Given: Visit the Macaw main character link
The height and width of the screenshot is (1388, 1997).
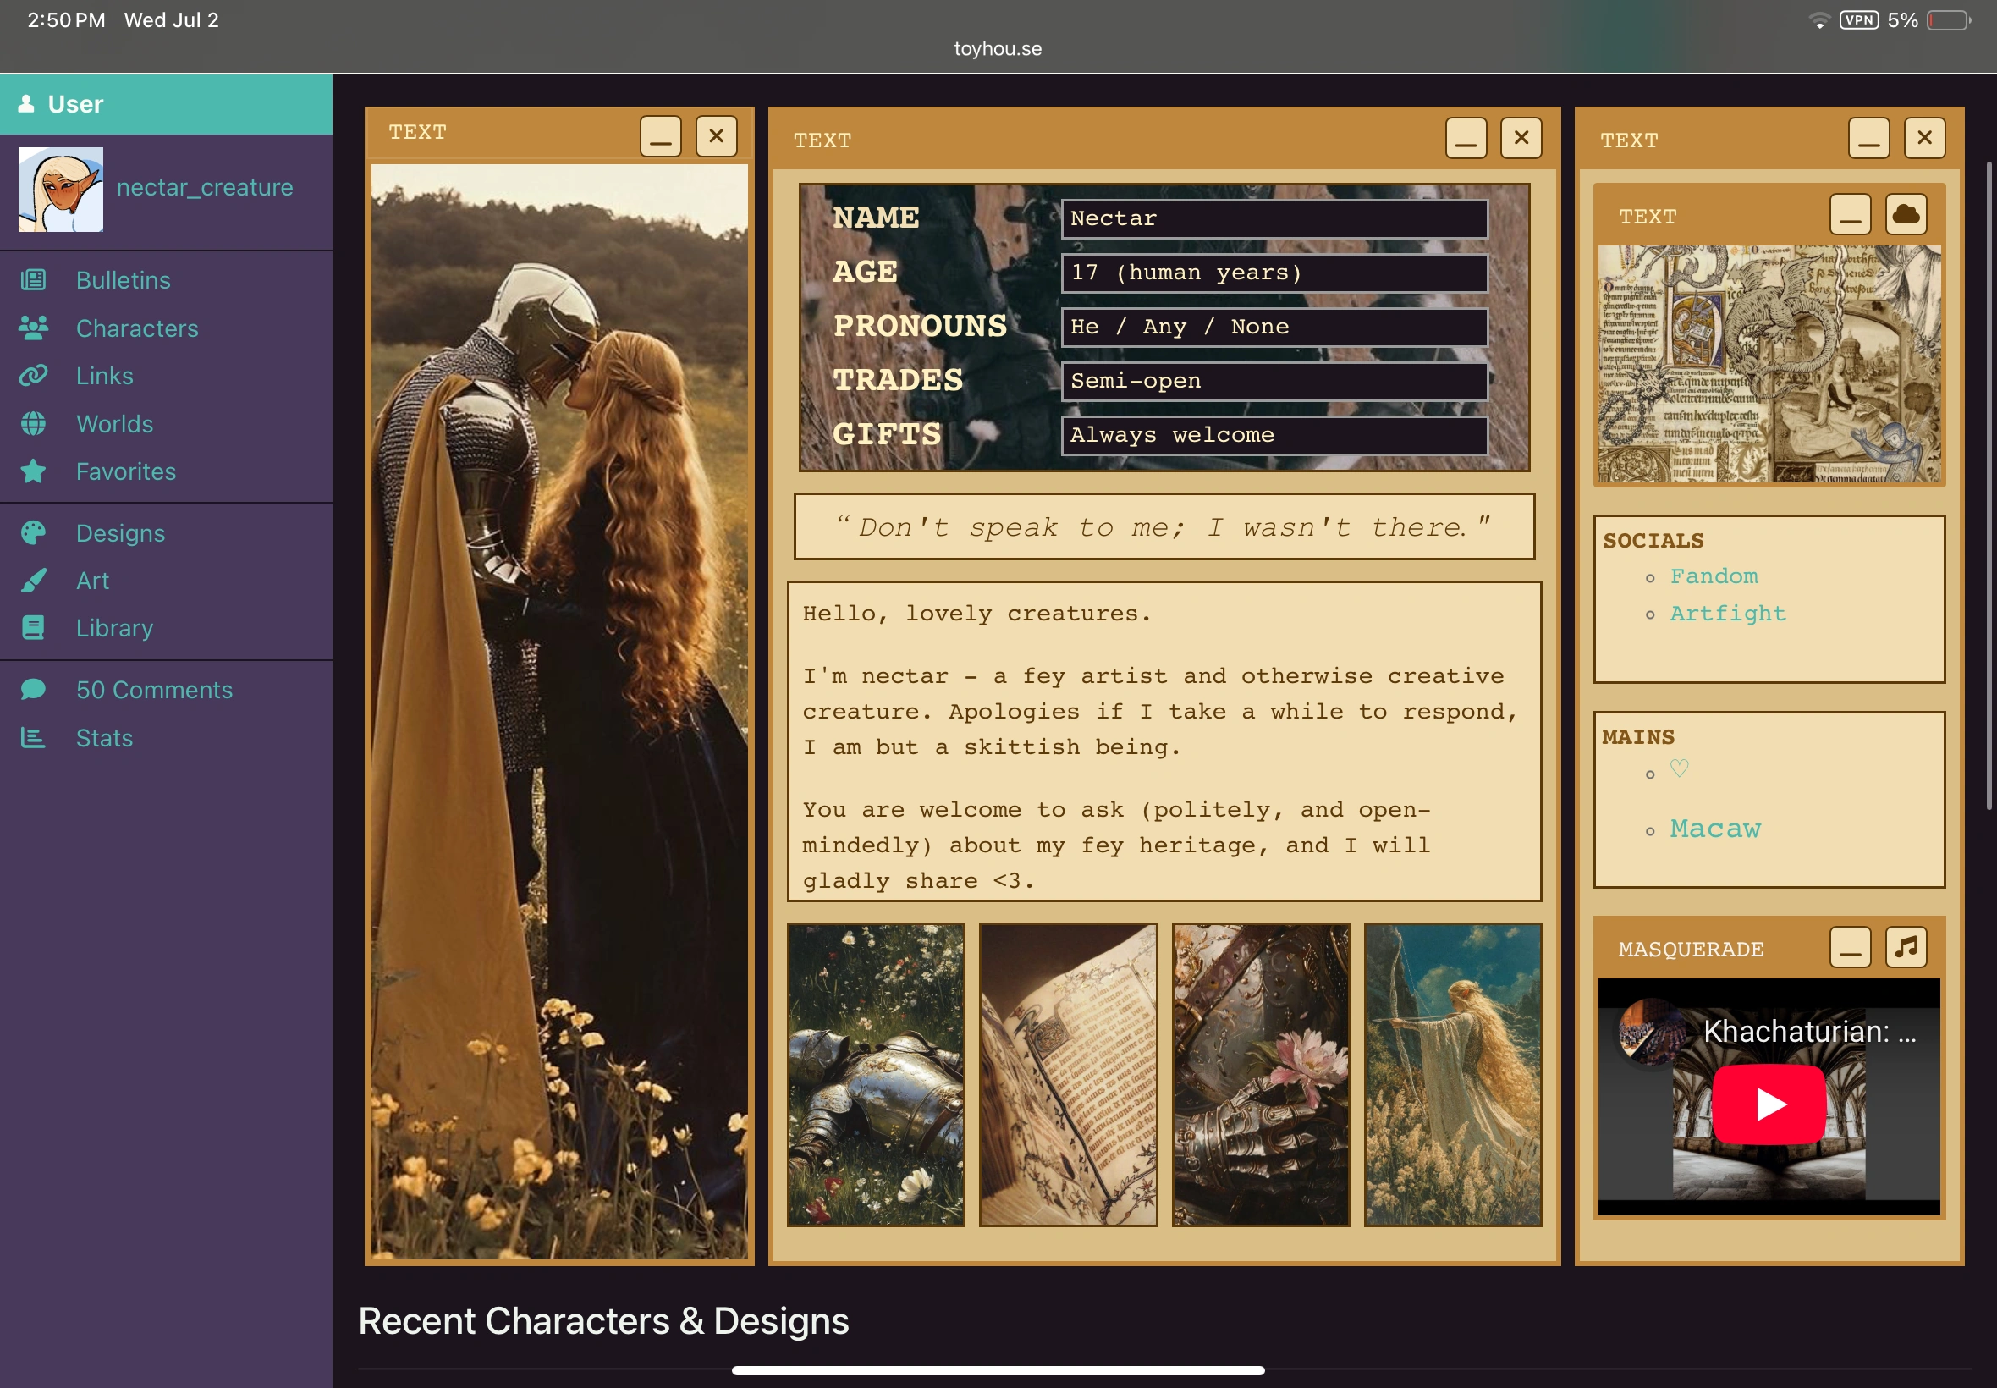Looking at the screenshot, I should 1714,828.
